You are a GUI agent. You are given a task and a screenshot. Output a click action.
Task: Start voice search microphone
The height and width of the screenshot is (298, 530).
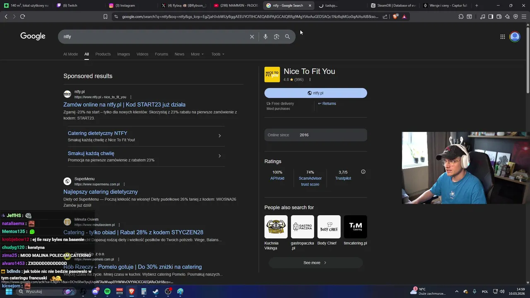[x=265, y=36]
